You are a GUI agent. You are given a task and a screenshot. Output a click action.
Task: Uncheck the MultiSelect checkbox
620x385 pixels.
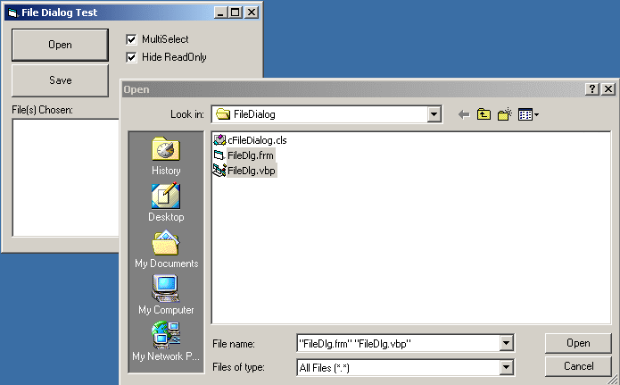point(132,39)
